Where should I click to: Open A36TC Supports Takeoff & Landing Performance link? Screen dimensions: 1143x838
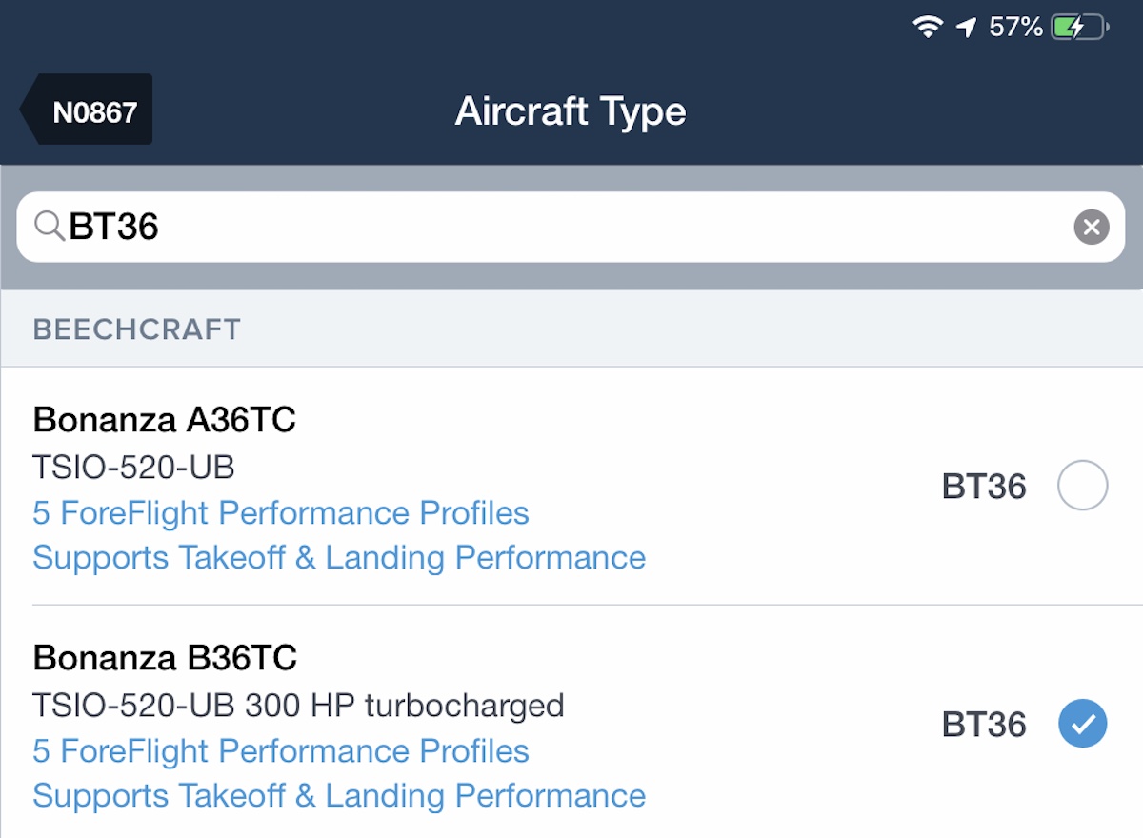pyautogui.click(x=339, y=557)
